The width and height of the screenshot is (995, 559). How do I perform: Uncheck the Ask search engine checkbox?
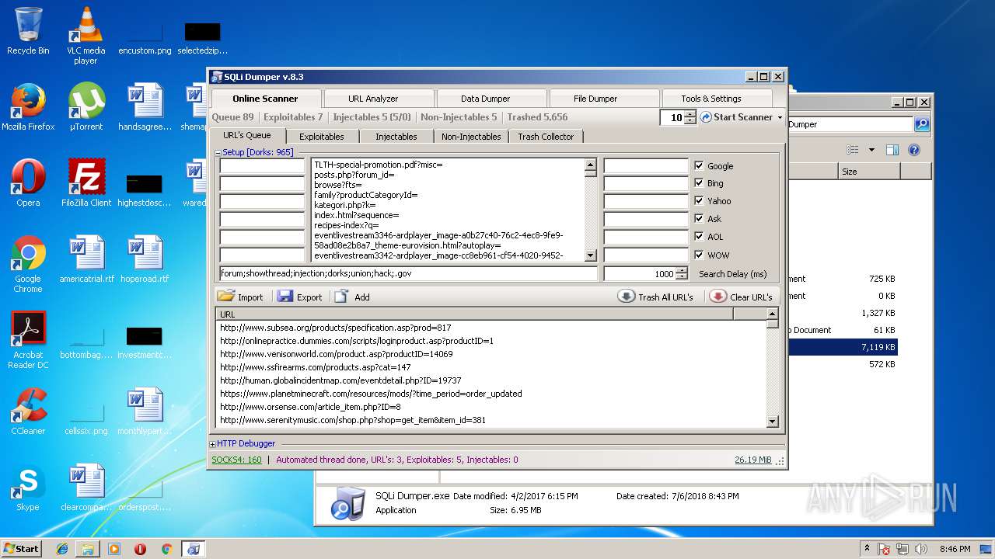[x=699, y=218]
